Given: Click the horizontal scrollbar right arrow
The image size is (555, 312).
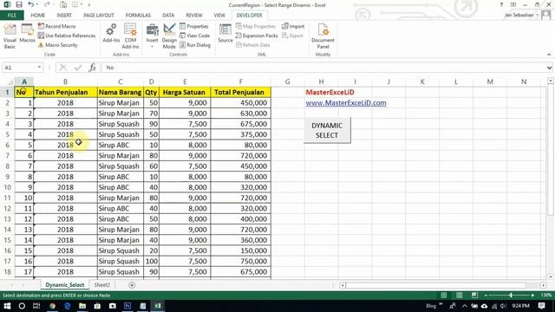Looking at the screenshot, I should (x=544, y=285).
